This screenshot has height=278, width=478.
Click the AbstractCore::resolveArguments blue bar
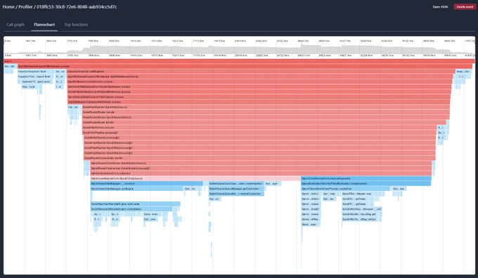[366, 178]
